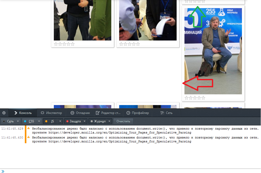This screenshot has height=173, width=261.
Task: Toggle the Защита security filter
Action: [x=73, y=121]
